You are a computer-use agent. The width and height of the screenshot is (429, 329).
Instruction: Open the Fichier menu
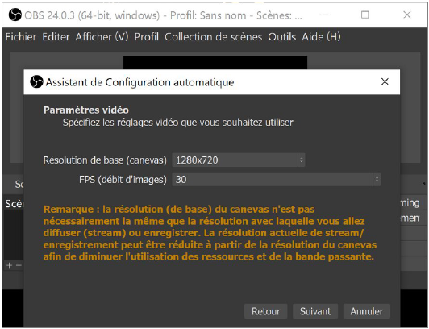coord(21,36)
